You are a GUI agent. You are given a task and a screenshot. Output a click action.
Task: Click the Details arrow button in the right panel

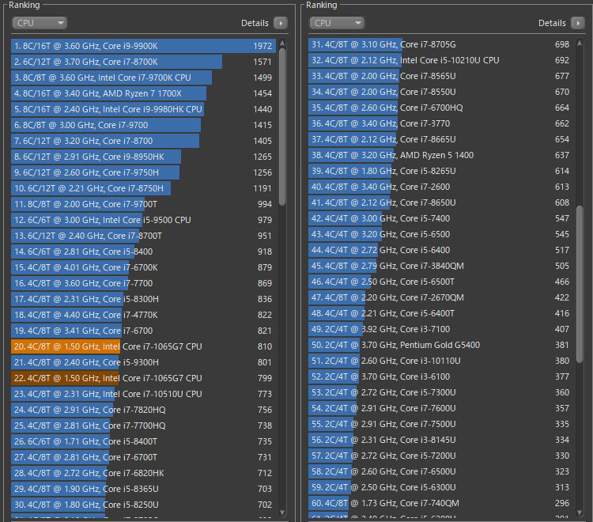click(578, 23)
